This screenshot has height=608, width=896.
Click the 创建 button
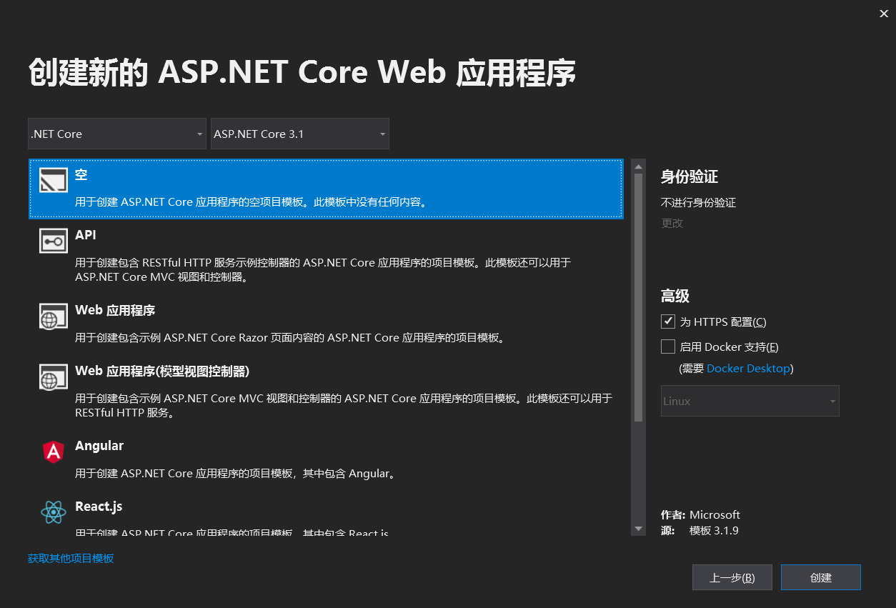click(x=821, y=577)
